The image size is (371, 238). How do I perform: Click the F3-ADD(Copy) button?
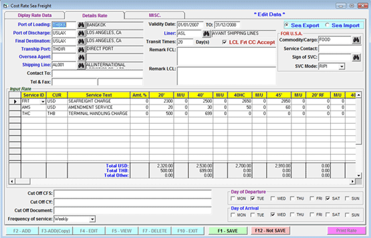56,231
